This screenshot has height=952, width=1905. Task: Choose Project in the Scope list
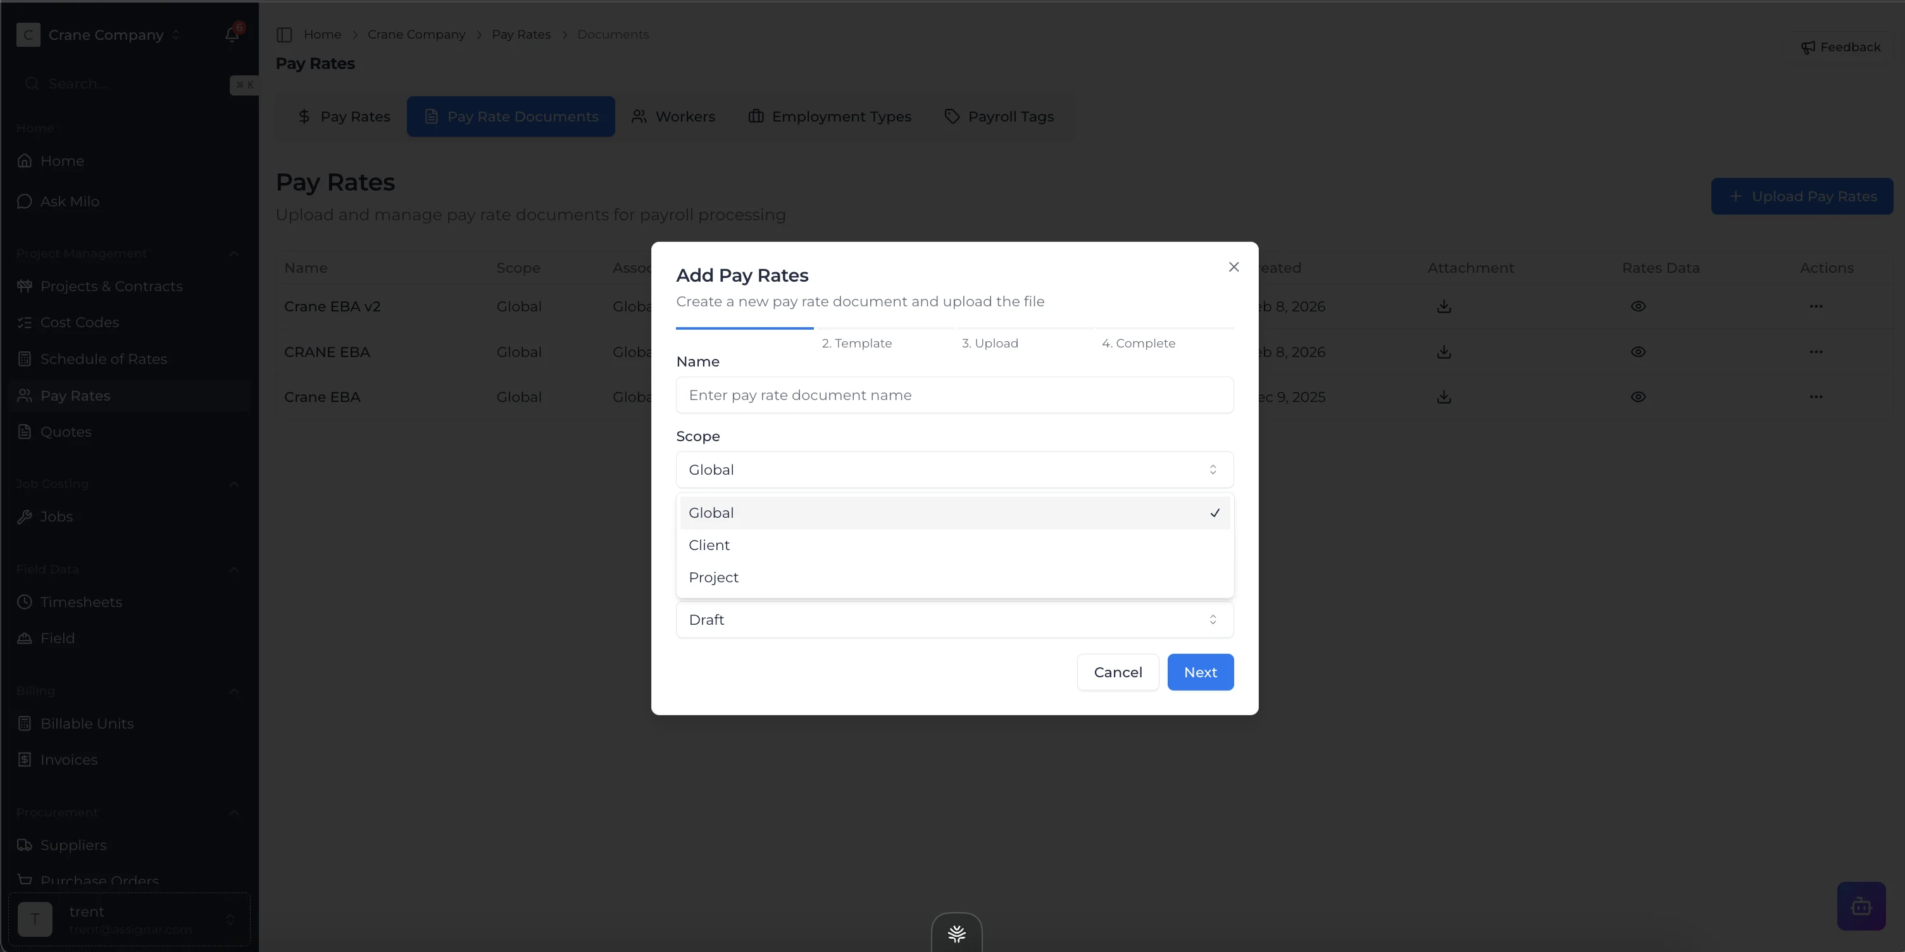point(714,578)
